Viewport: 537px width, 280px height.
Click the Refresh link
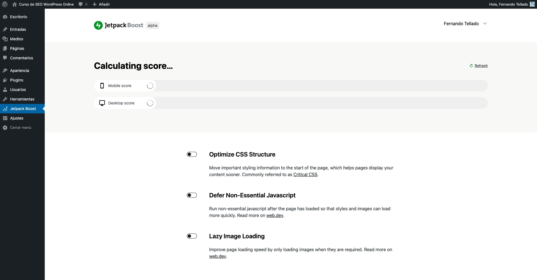481,66
